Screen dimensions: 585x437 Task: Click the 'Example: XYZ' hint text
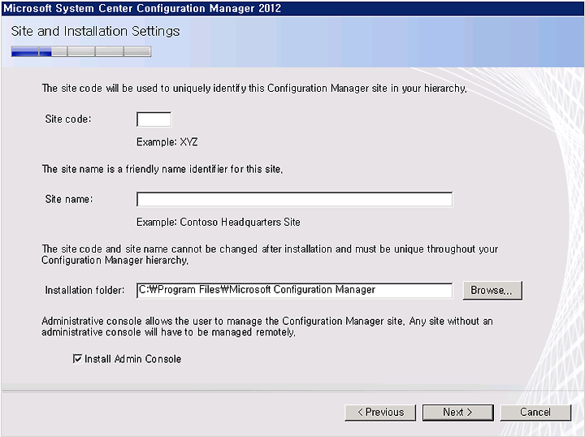[x=167, y=142]
